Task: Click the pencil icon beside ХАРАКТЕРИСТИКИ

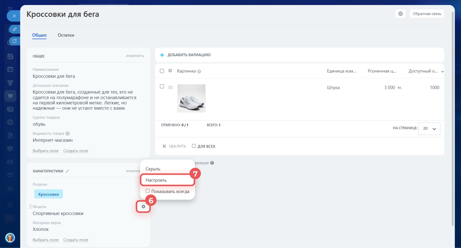Action: coord(67,171)
